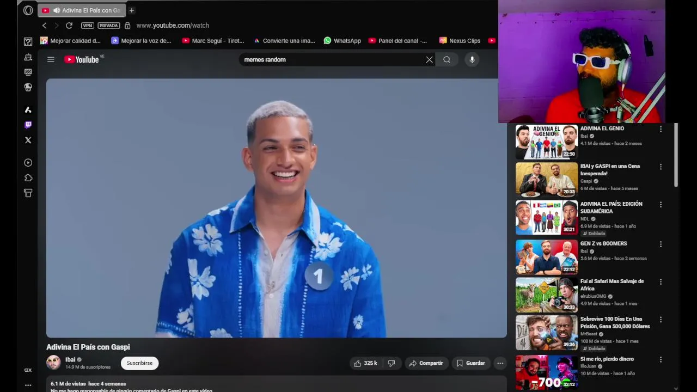Subscribe with the Suscribirse button
The height and width of the screenshot is (392, 697).
[139, 363]
